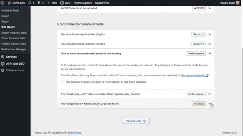This screenshot has width=243, height=136.
Task: Expand remove inactive themes chevron
Action: 210,44
